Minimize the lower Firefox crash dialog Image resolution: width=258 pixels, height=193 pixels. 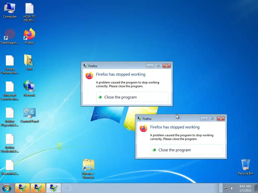coord(204,119)
